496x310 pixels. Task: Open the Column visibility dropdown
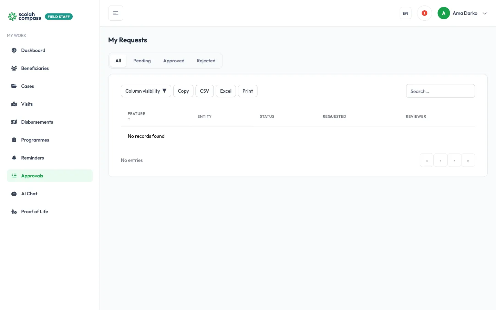click(146, 91)
